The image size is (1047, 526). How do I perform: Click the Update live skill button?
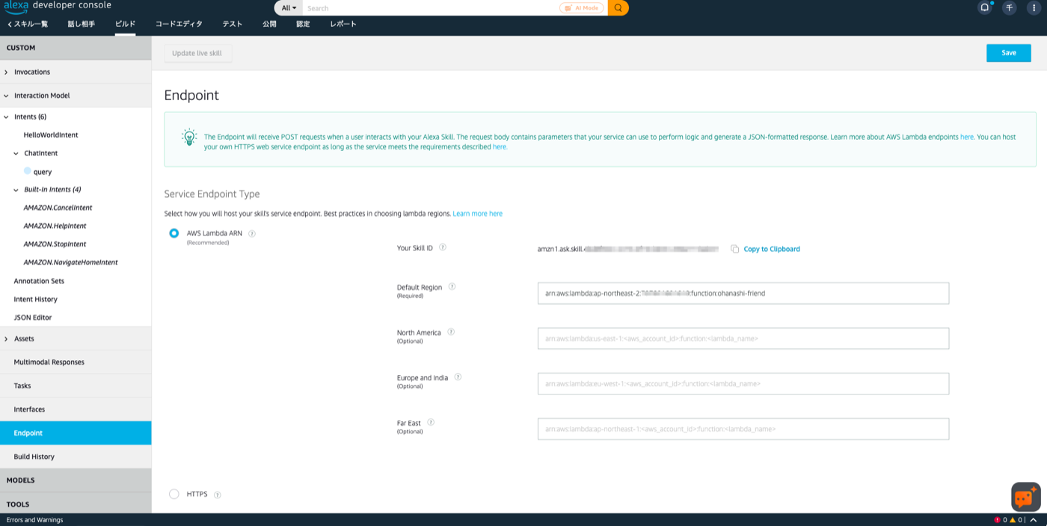click(197, 53)
